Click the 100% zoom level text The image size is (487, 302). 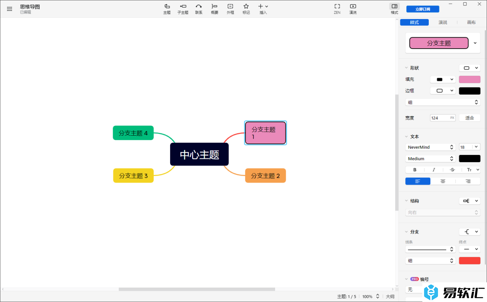point(367,297)
